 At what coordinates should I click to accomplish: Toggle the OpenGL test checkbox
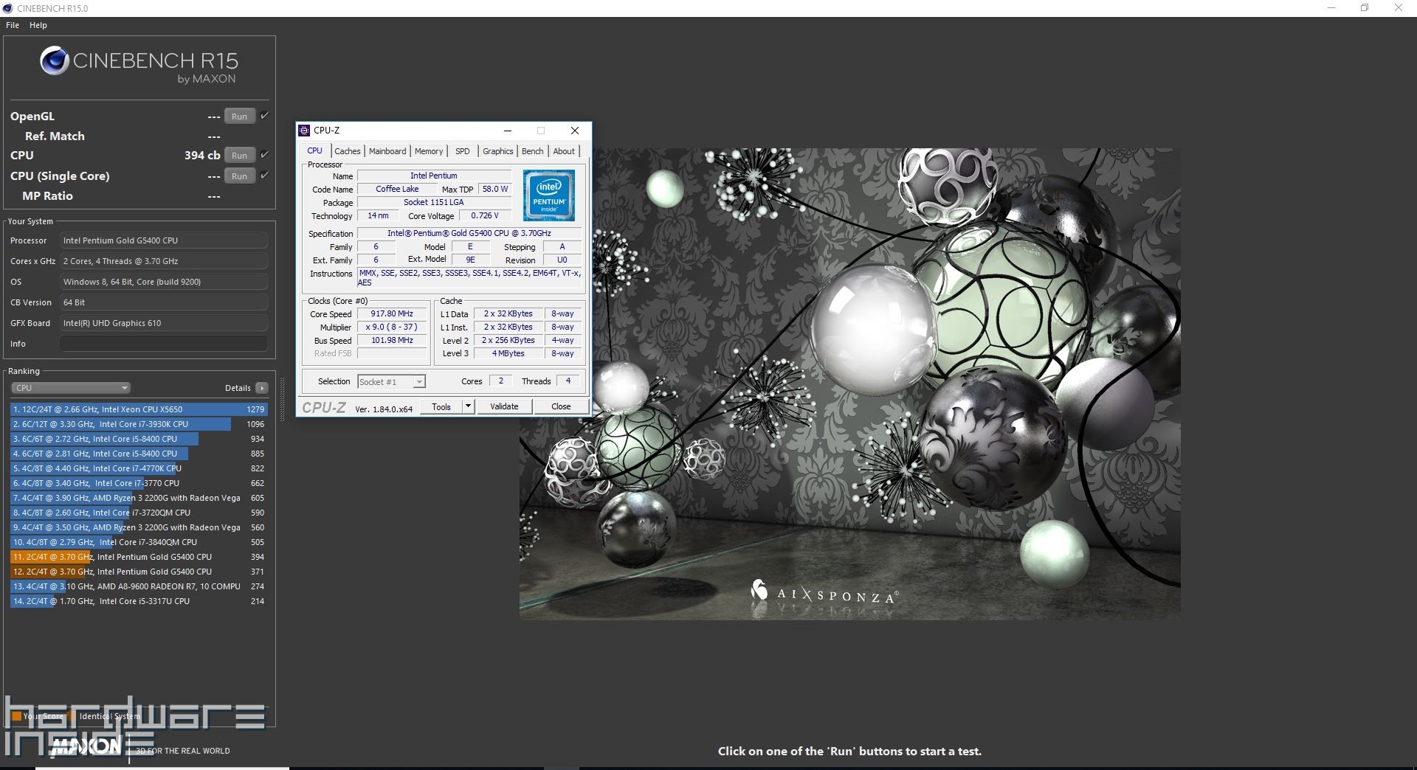pos(264,116)
